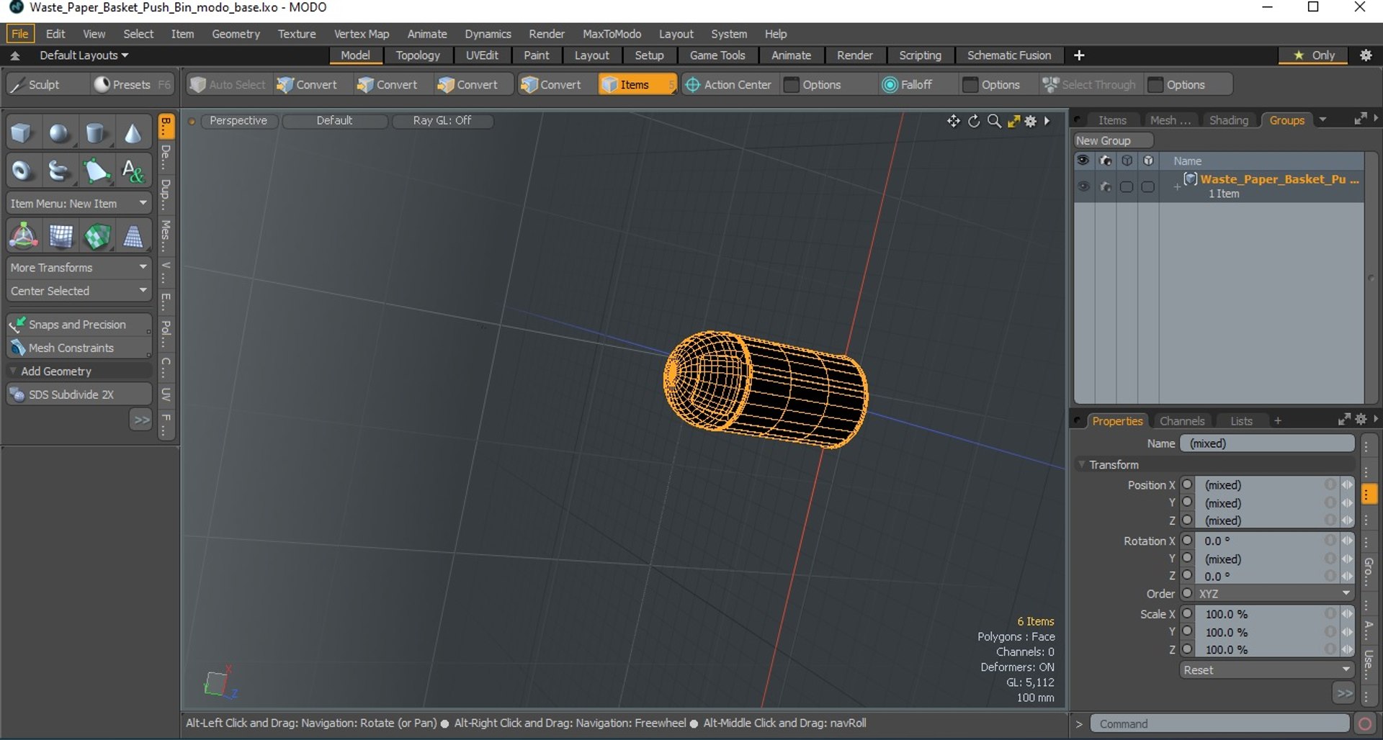Add a cone primitive
Viewport: 1383px width, 740px height.
point(133,133)
